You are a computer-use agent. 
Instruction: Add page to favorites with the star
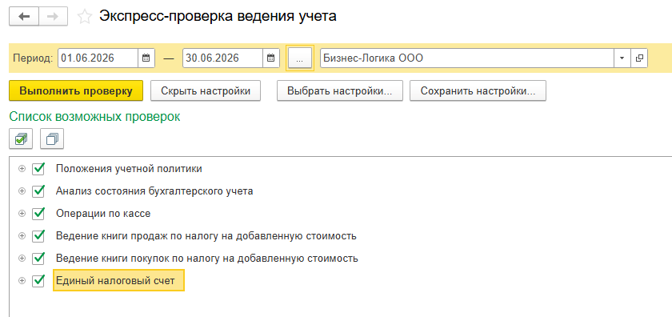pyautogui.click(x=85, y=17)
